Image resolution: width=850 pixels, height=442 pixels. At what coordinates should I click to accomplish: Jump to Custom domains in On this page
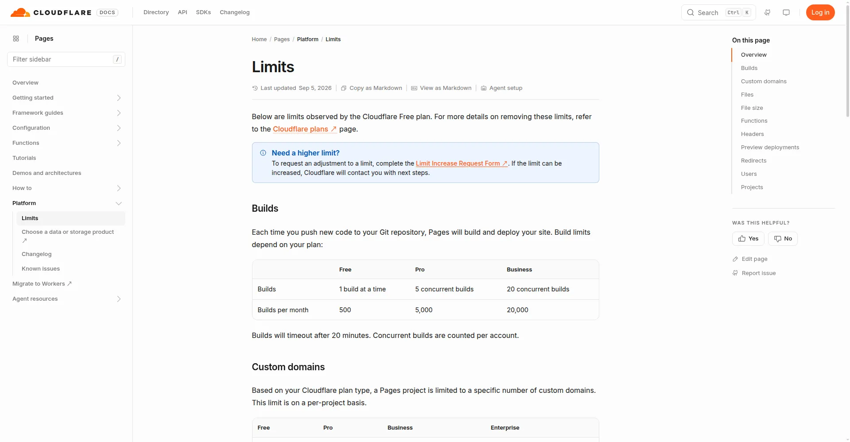click(764, 81)
